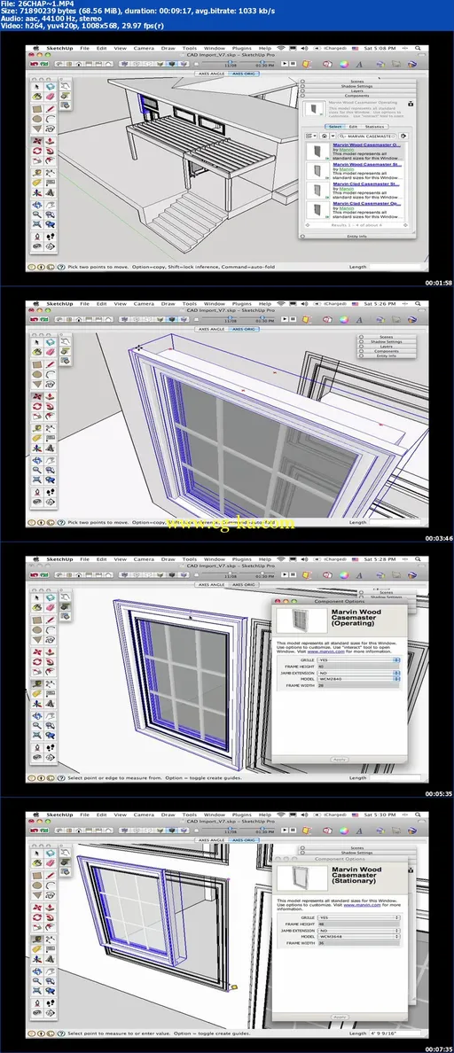This screenshot has height=1053, width=454.
Task: Open the status bar help icon in 00:01:58 frame
Action: [x=62, y=267]
